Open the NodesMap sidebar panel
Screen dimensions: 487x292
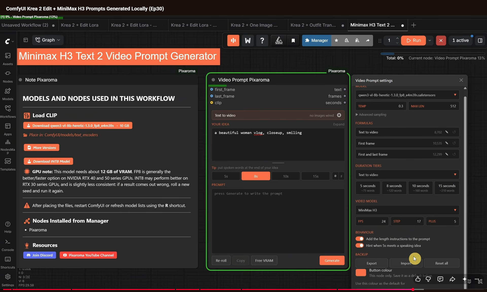(8, 147)
